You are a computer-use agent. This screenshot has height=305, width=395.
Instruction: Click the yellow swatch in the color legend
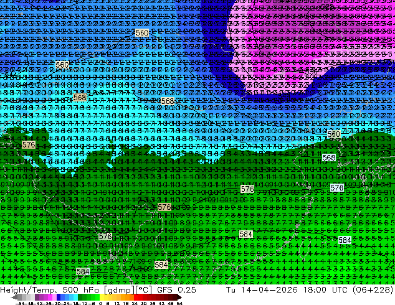(102, 298)
